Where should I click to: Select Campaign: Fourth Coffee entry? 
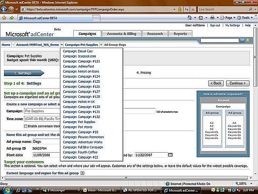80,152
